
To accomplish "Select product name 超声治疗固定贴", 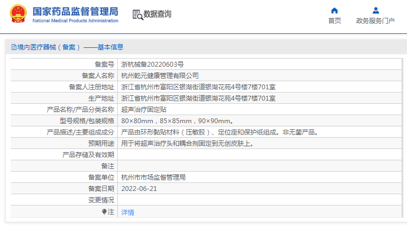I will coord(144,110).
